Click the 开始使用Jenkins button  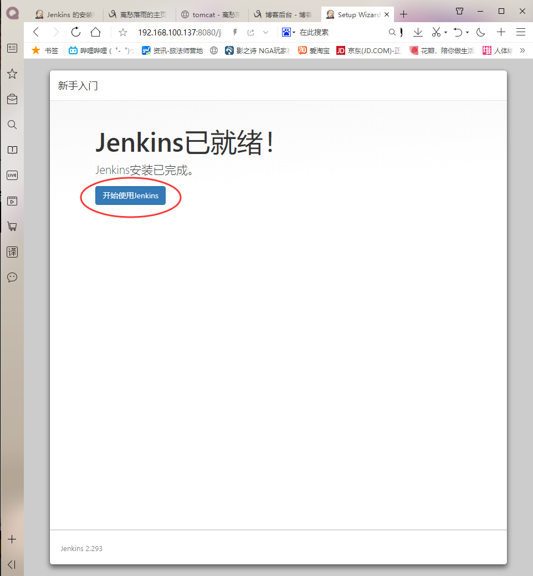click(130, 196)
